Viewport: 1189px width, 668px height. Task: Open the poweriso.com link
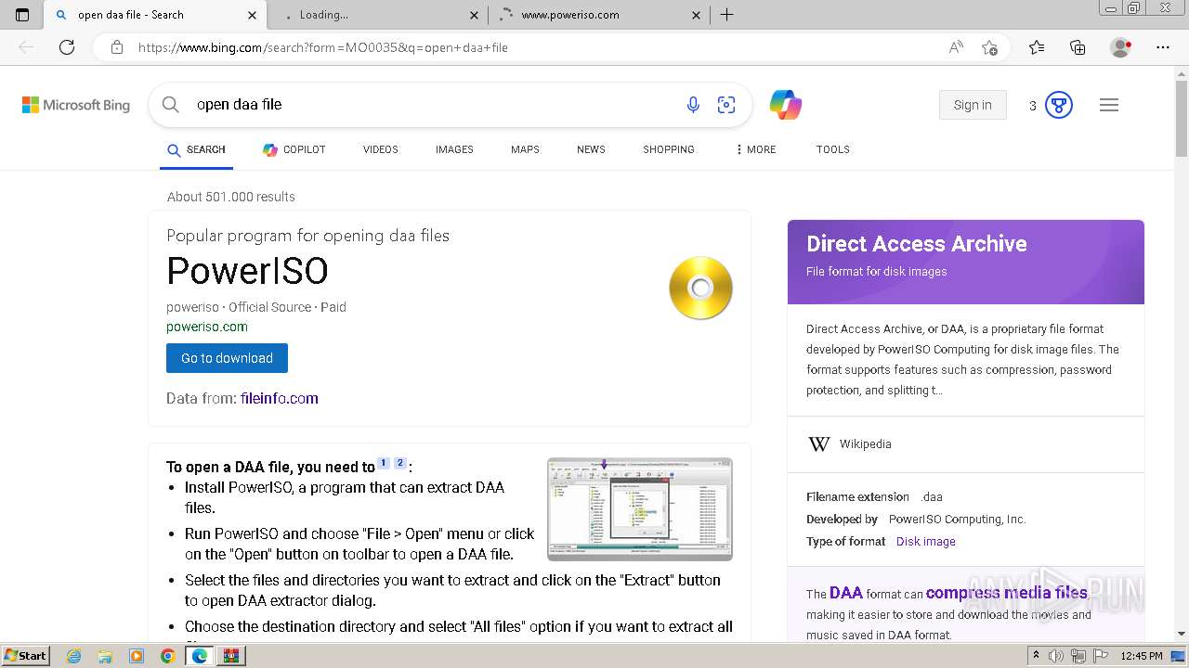(207, 327)
